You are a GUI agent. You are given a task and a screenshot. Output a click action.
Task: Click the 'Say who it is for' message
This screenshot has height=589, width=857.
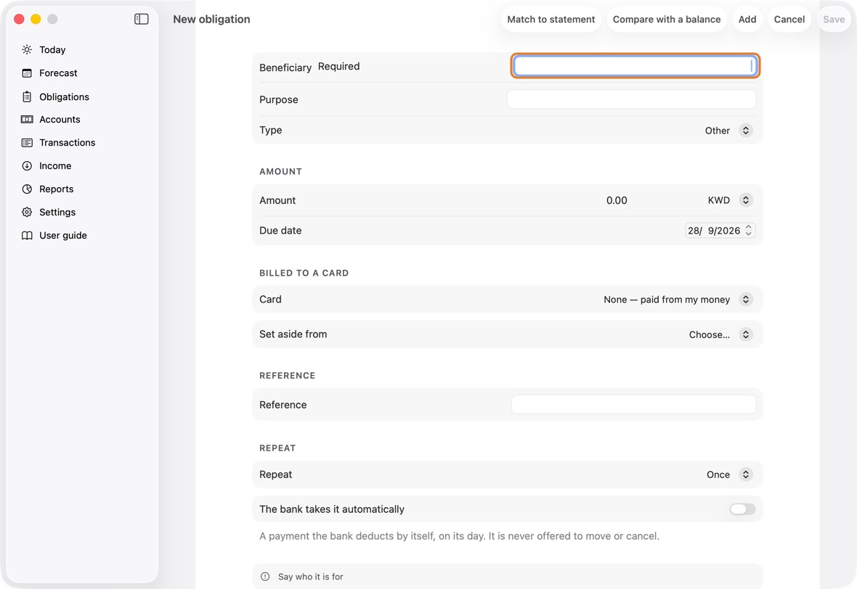pyautogui.click(x=310, y=577)
